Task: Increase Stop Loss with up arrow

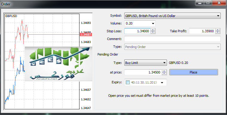Action: [153, 30]
